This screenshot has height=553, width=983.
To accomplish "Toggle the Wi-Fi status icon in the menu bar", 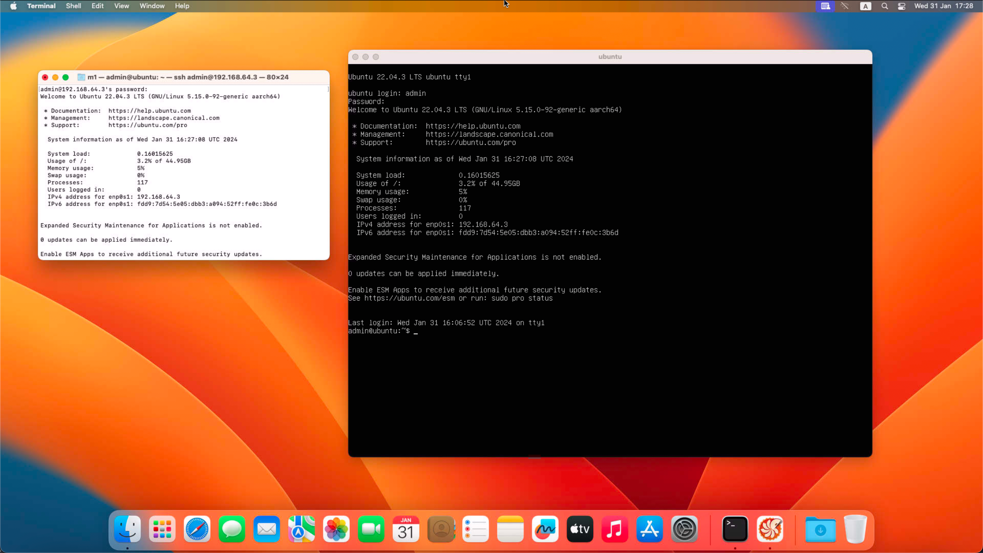I will pos(845,6).
